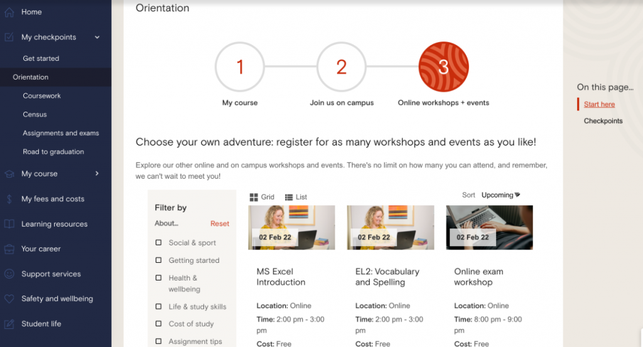Click the Your career briefcase icon
The image size is (643, 347).
click(9, 249)
